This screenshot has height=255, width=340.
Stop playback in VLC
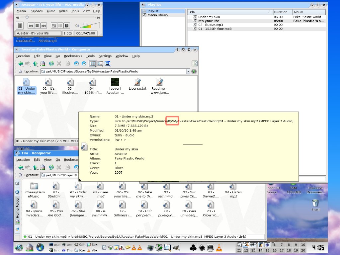pos(37,26)
